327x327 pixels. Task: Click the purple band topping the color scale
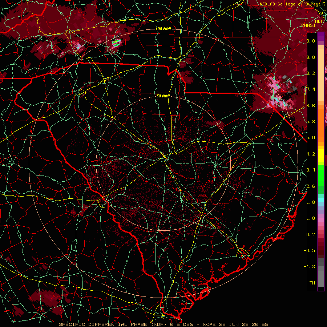tap(321, 36)
